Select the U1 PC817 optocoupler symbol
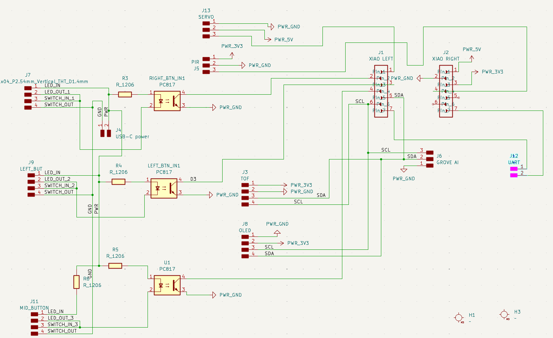The width and height of the screenshot is (553, 338). [x=167, y=285]
